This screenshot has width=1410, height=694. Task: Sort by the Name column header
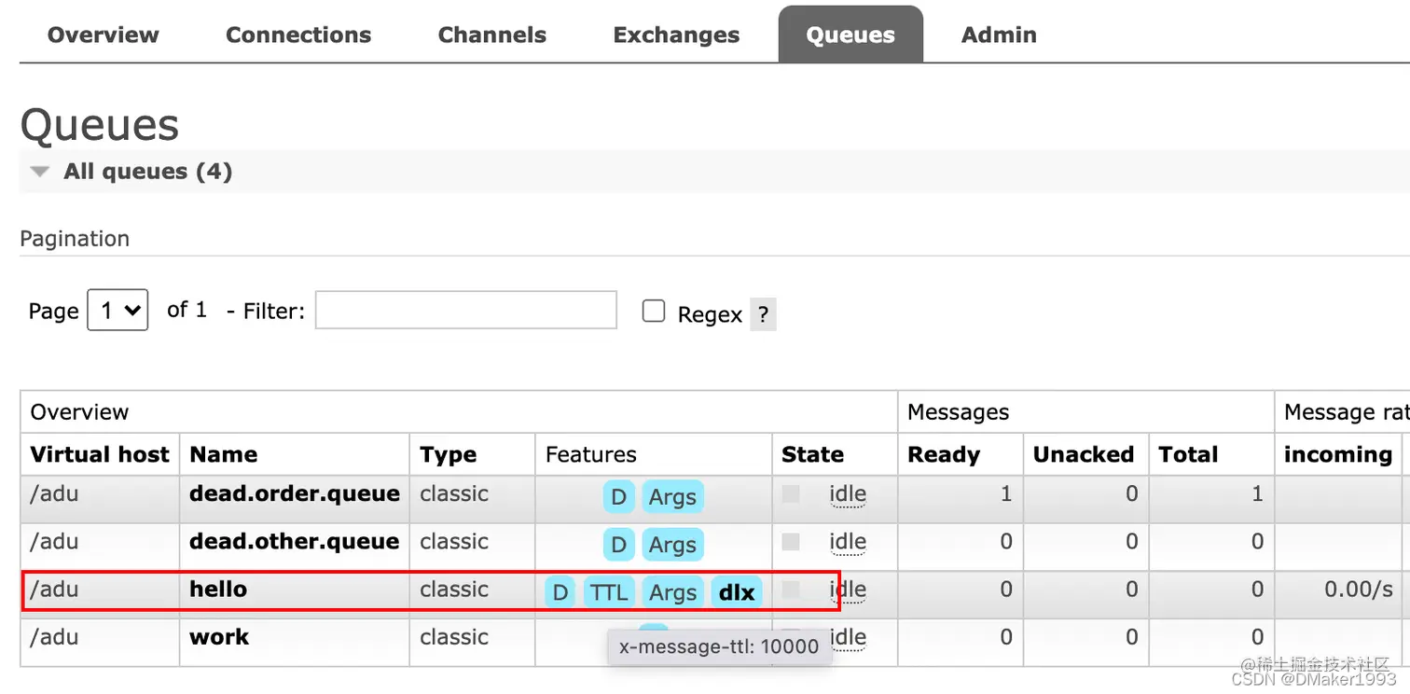224,454
